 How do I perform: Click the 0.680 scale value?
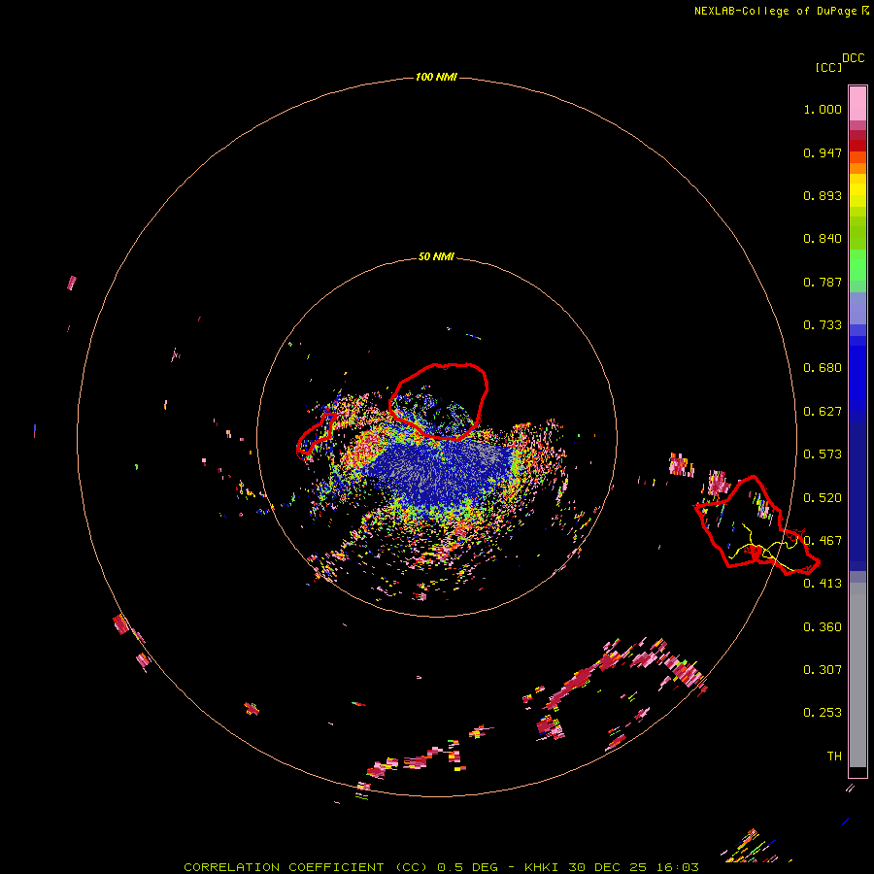(x=823, y=368)
